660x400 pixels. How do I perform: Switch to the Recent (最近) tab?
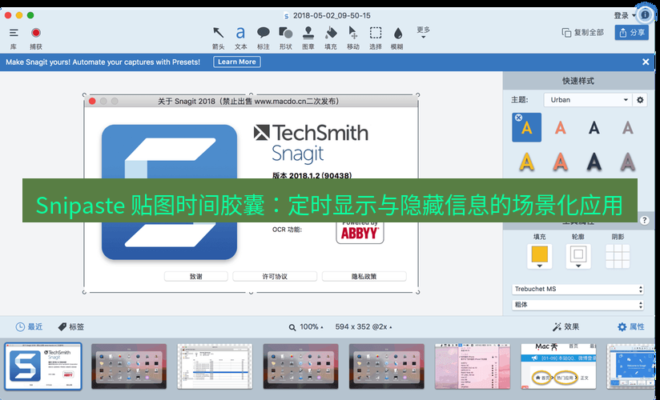pyautogui.click(x=29, y=327)
